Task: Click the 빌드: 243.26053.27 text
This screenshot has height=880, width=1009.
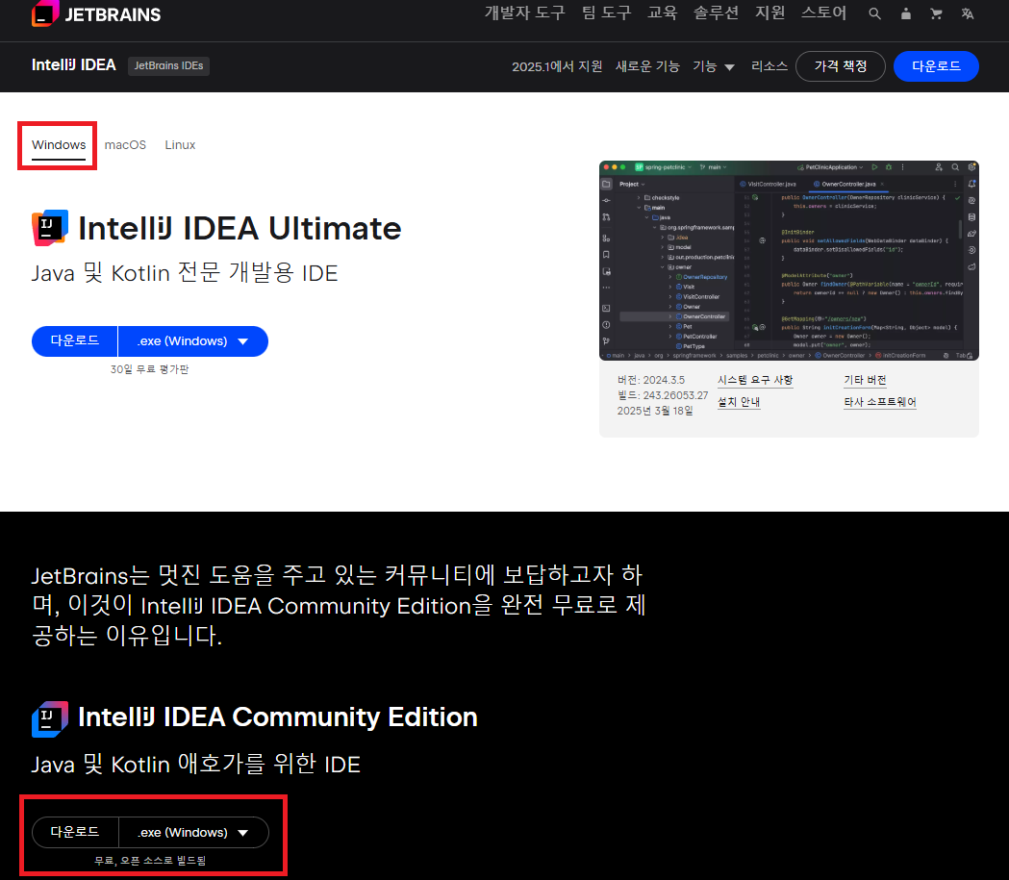Action: click(662, 395)
